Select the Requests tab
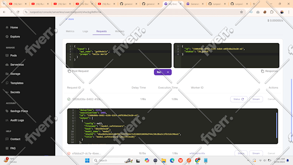 click(x=101, y=31)
